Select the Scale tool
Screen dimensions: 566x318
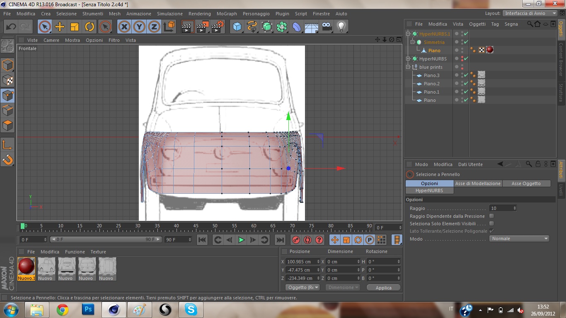pos(75,27)
